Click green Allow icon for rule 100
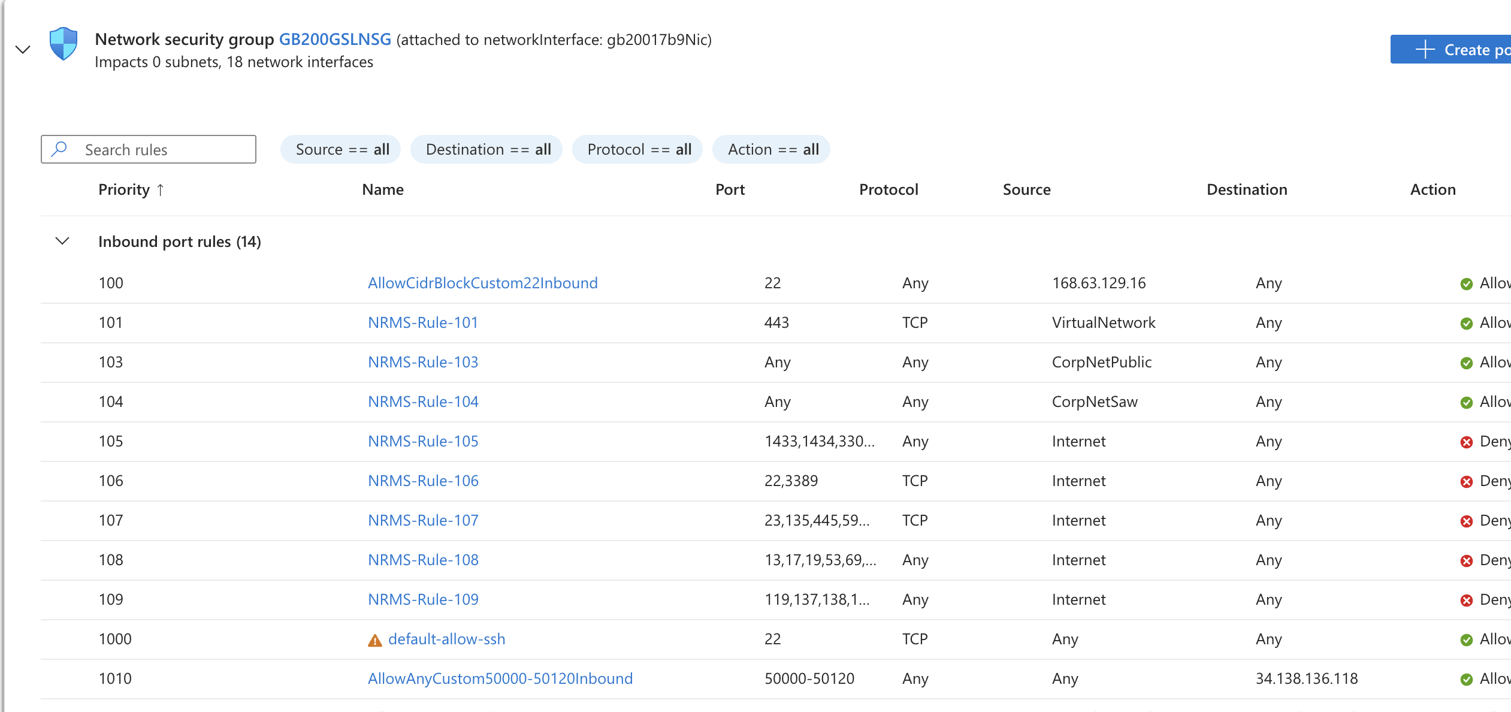Screen dimensions: 1511x712 [x=1466, y=284]
